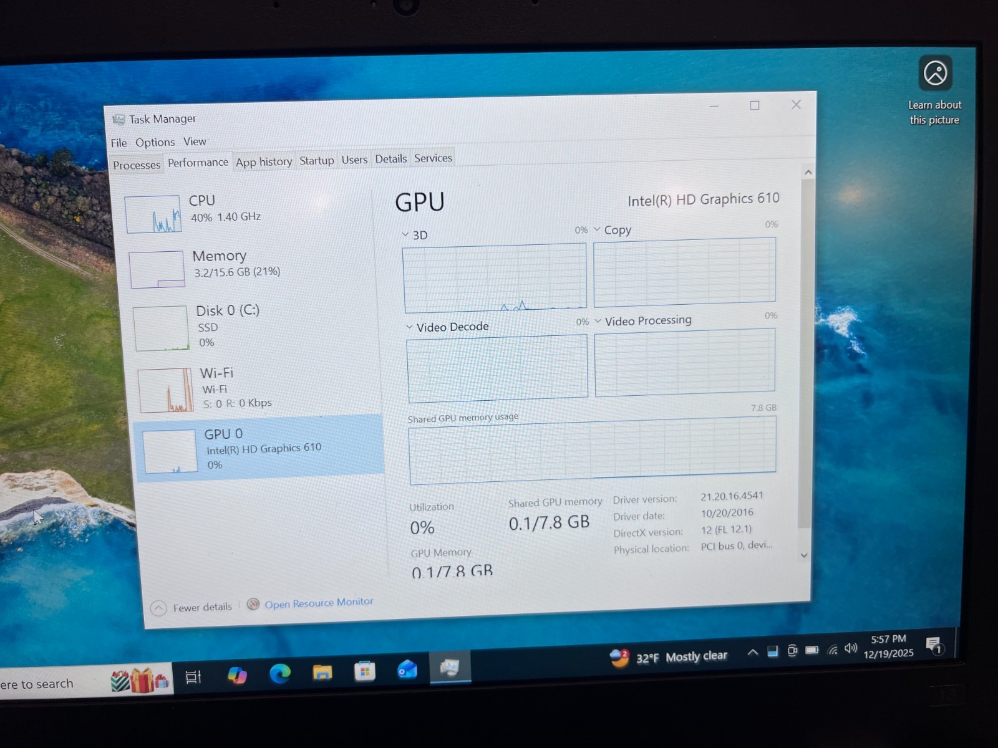This screenshot has width=998, height=748.
Task: Open notification center
Action: (x=934, y=646)
